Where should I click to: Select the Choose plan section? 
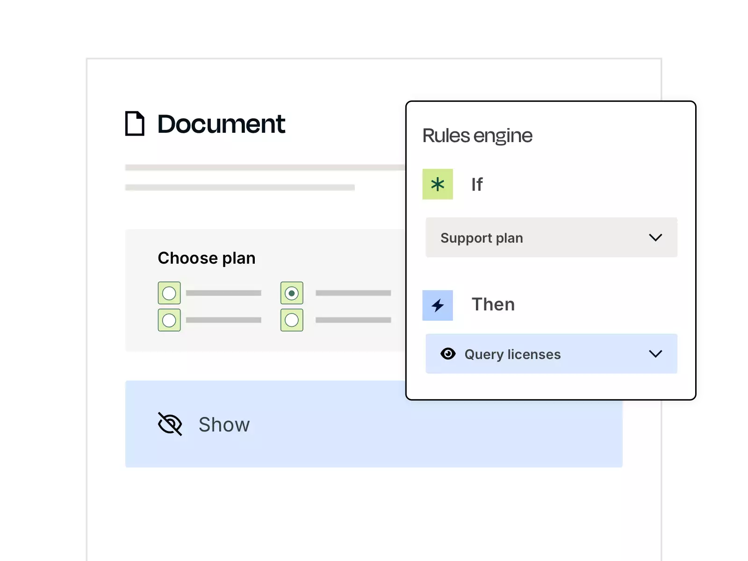coord(207,258)
